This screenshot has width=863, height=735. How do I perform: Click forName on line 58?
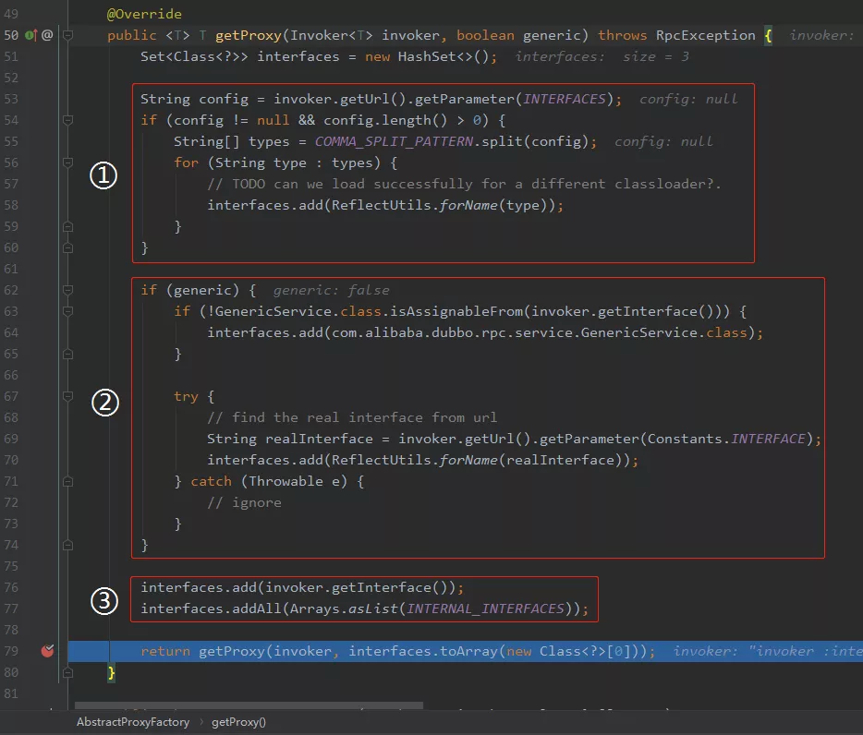tap(468, 205)
